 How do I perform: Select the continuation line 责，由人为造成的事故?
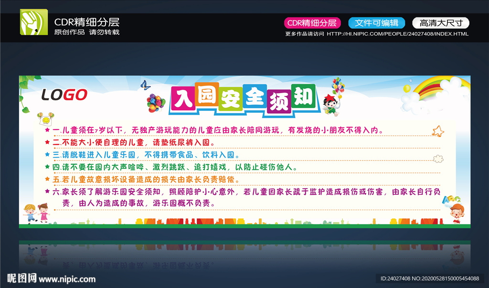[x=139, y=203]
